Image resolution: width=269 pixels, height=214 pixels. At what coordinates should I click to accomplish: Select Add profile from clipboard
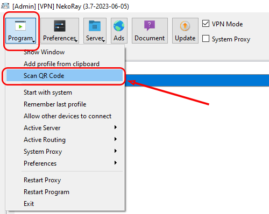pos(65,64)
